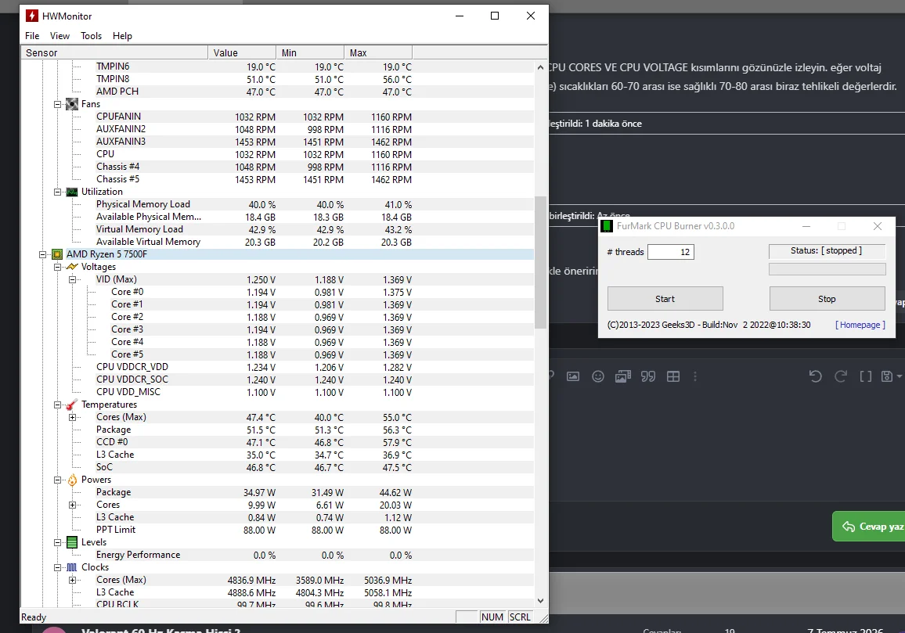Select the CPU VDDCR_SOC row
This screenshot has height=633, width=905.
(277, 379)
